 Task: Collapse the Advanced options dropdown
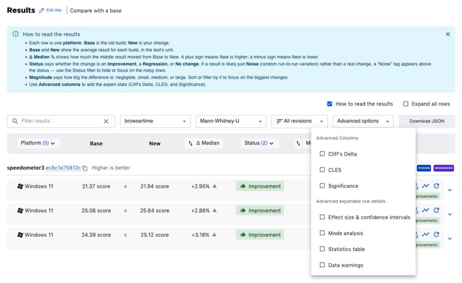click(363, 121)
